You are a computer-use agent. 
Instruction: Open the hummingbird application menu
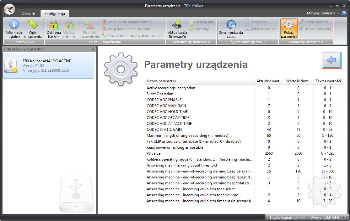[x=9, y=9]
